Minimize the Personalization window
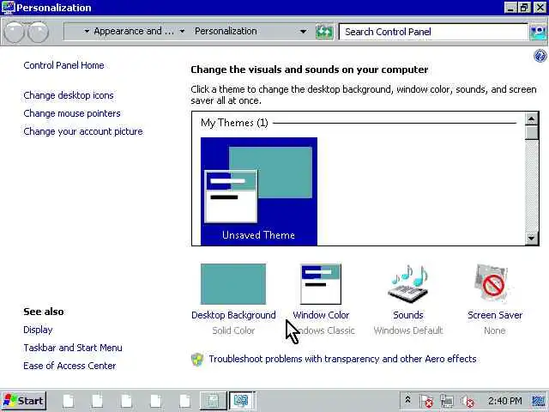Viewport: 549px width, 412px height. [x=510, y=8]
